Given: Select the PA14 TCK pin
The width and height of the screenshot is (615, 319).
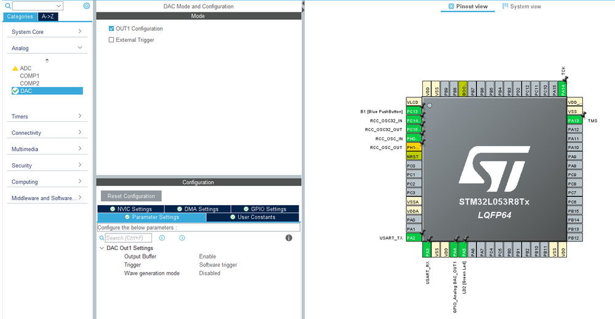Looking at the screenshot, I should (563, 89).
